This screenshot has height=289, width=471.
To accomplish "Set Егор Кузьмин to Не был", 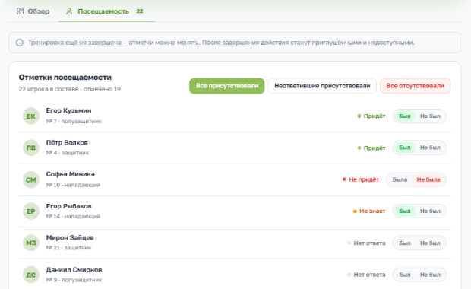I will coord(430,116).
